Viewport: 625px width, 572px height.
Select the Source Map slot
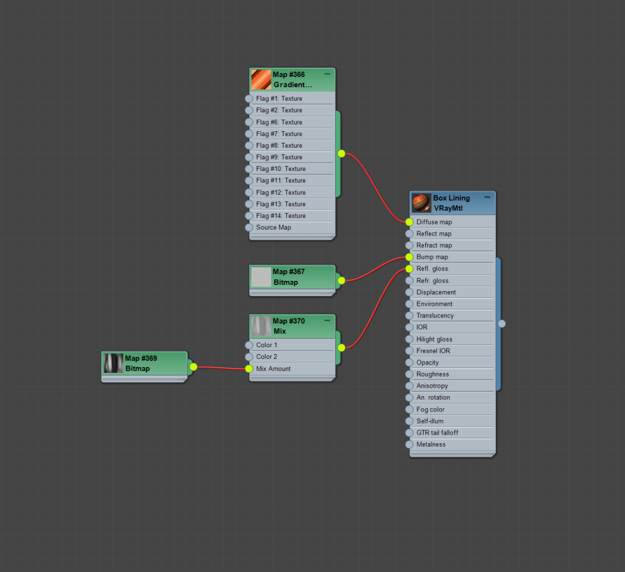292,228
